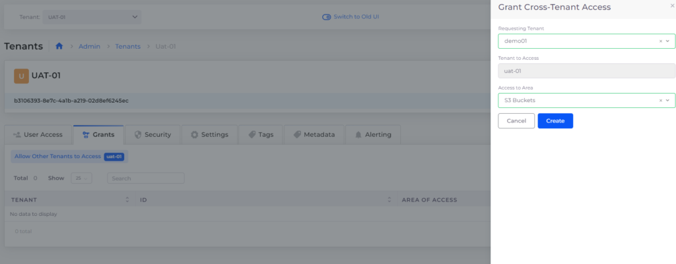676x264 pixels.
Task: Go to the Alerting tab
Action: [x=373, y=134]
